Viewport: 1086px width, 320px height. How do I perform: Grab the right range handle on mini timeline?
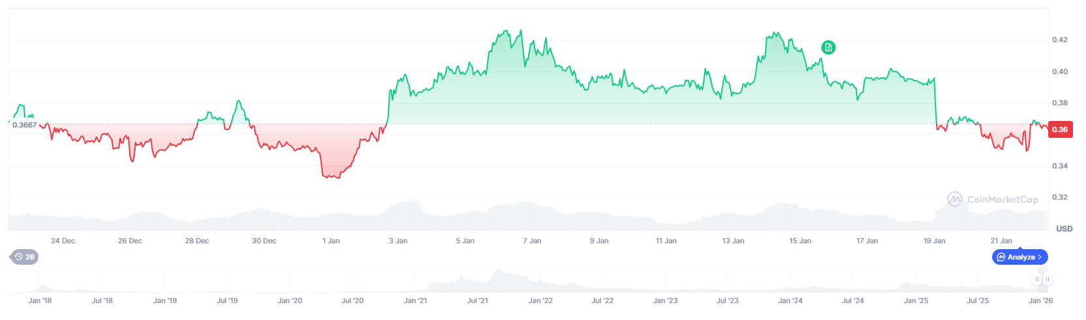click(1047, 280)
